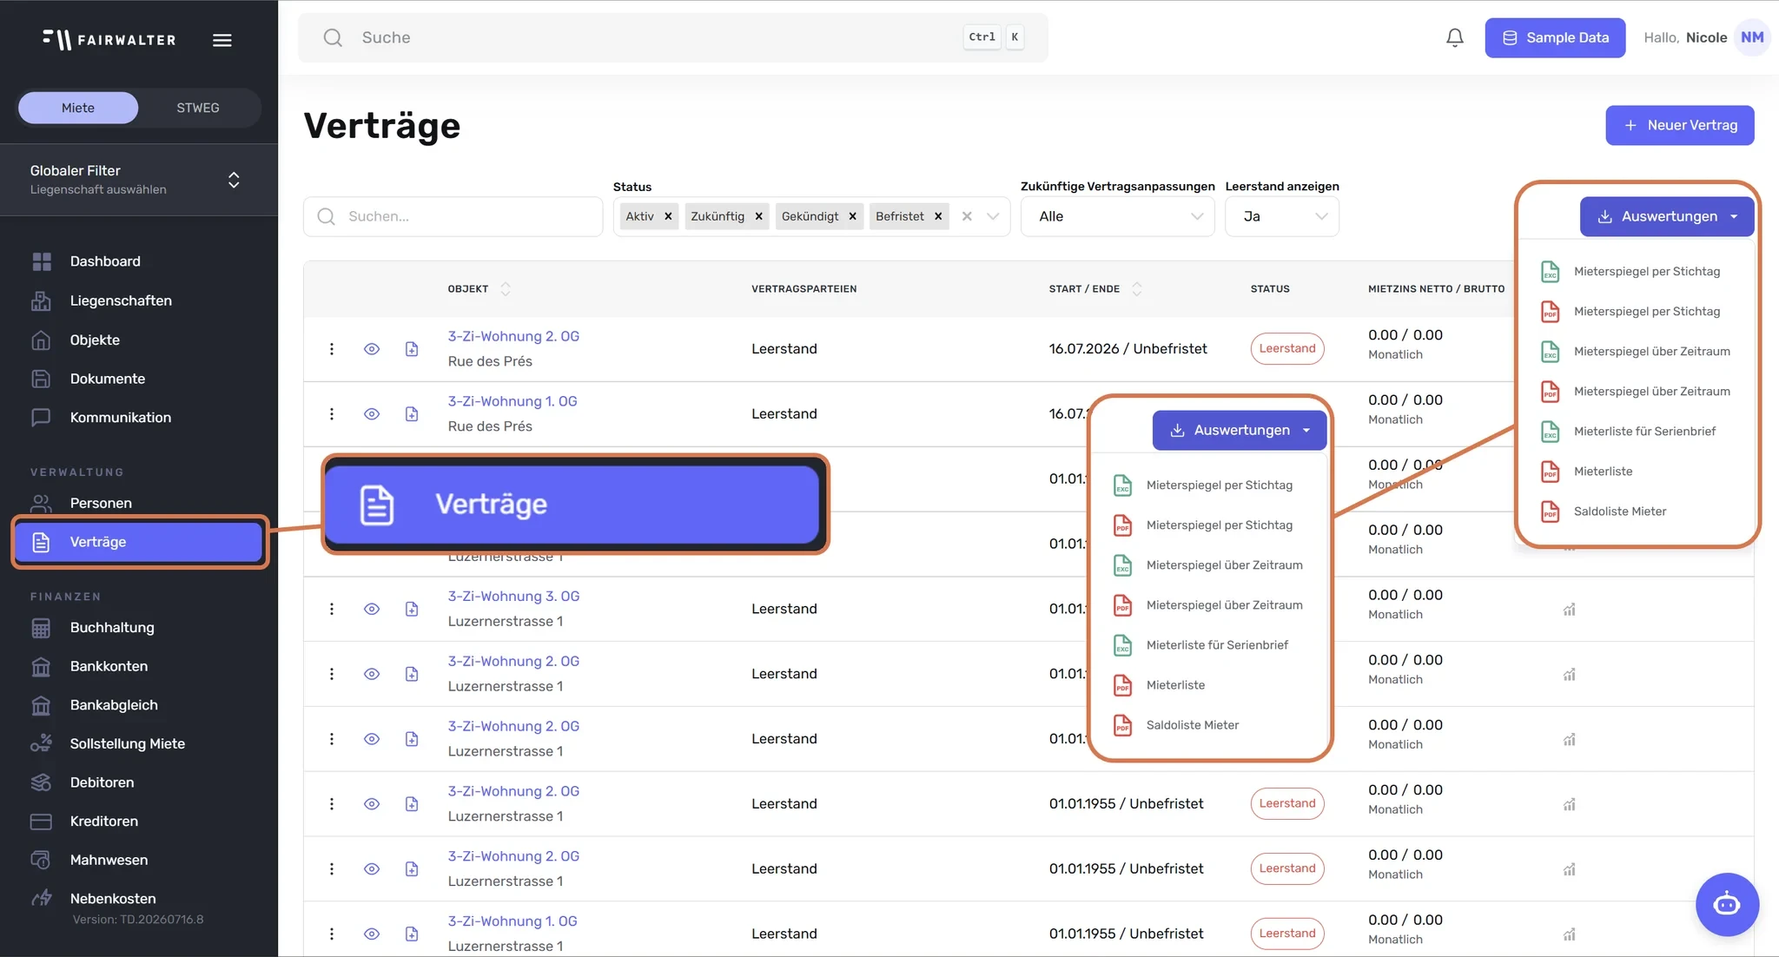Screen dimensions: 1779x957
Task: Open Objekte in the sidebar
Action: point(95,340)
